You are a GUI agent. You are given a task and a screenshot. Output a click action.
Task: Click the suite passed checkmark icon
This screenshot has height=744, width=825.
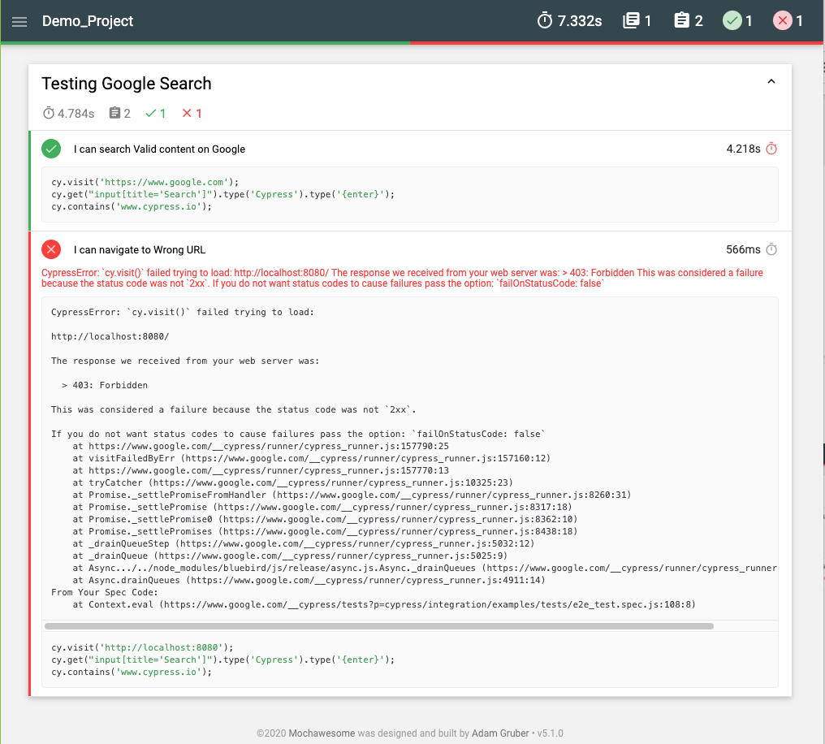coord(151,113)
